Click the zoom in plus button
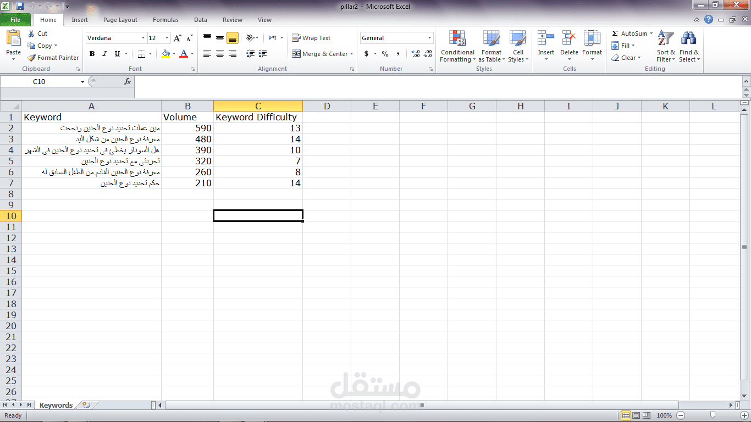The height and width of the screenshot is (422, 751). (744, 415)
